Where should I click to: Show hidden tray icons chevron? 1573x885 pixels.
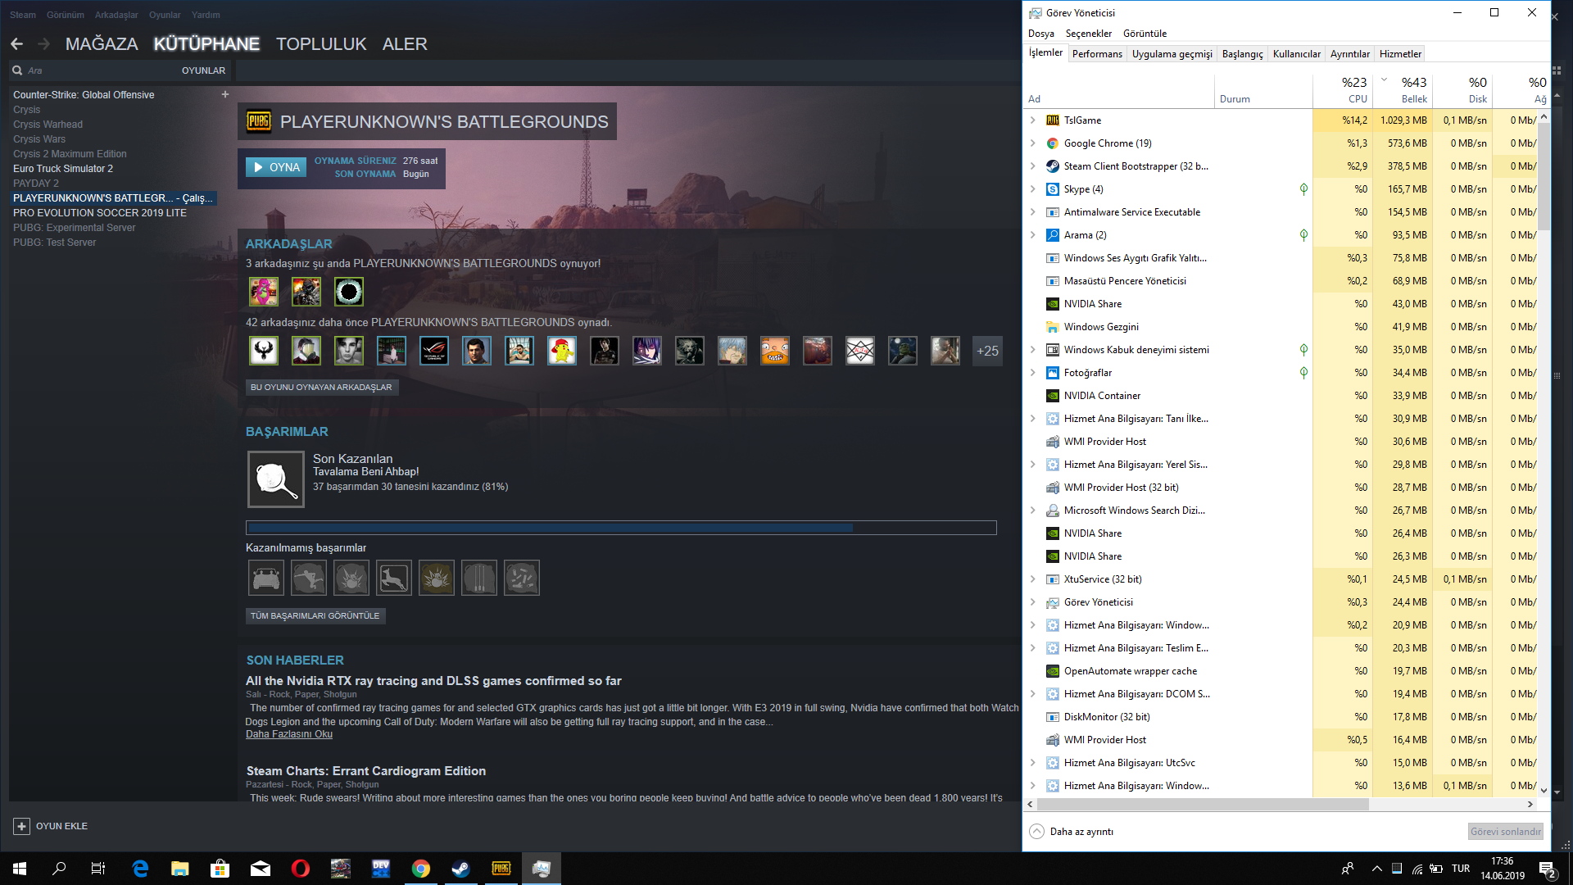[1376, 869]
